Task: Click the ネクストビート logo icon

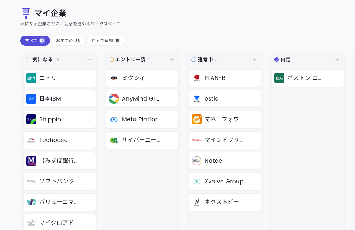Action: pyautogui.click(x=197, y=202)
